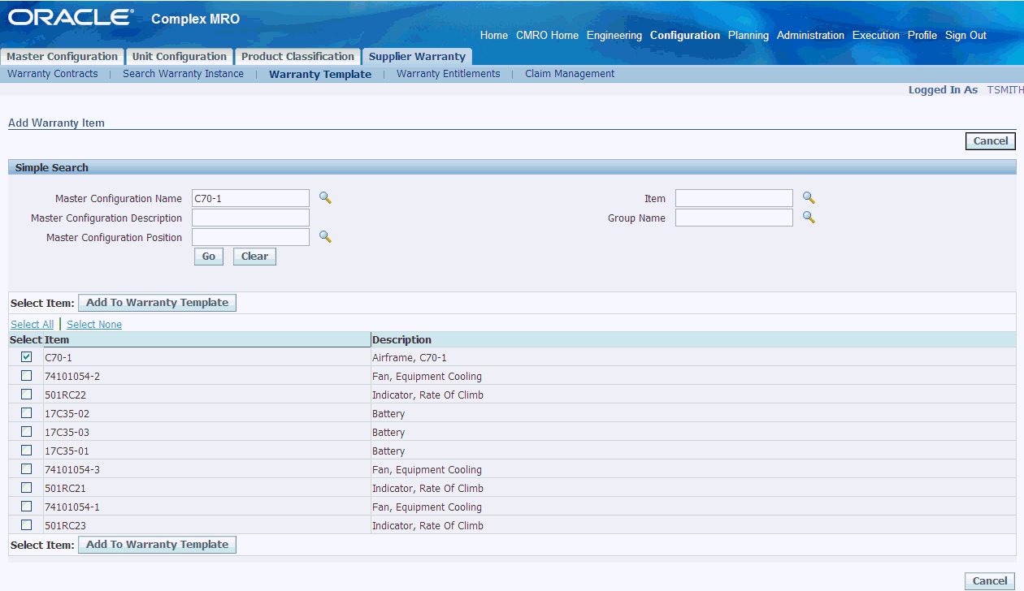Select checkbox for item 501RC22
Screen dimensions: 1024x591
27,394
